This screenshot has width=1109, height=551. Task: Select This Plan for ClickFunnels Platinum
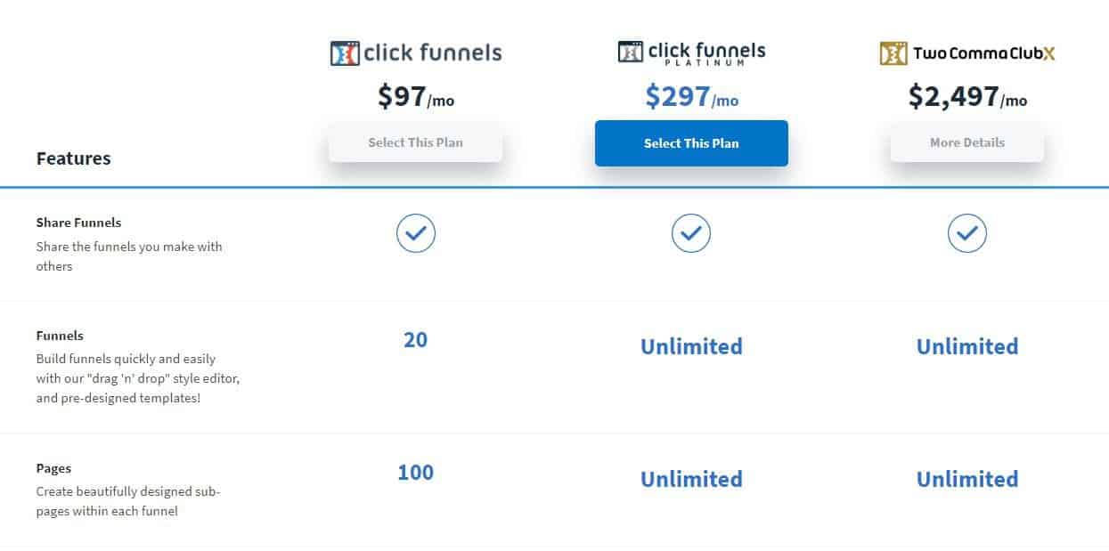click(691, 143)
